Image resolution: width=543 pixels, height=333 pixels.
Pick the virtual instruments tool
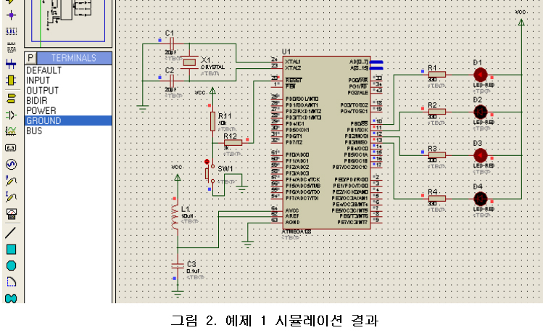11,214
